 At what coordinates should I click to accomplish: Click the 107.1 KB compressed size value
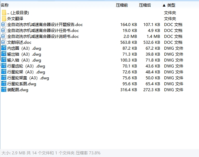152,25
